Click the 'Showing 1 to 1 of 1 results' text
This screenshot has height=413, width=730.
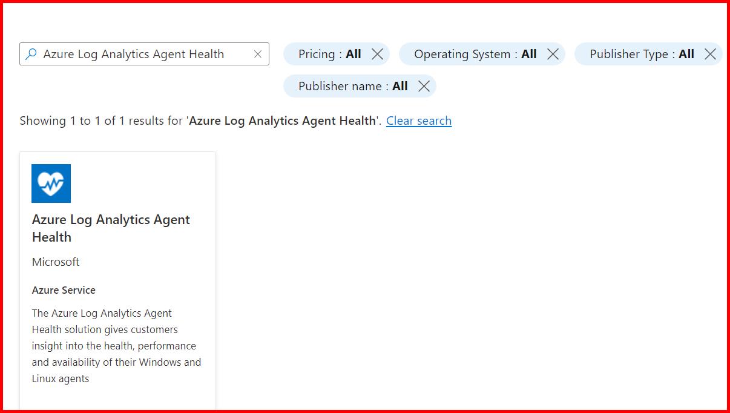click(x=200, y=121)
